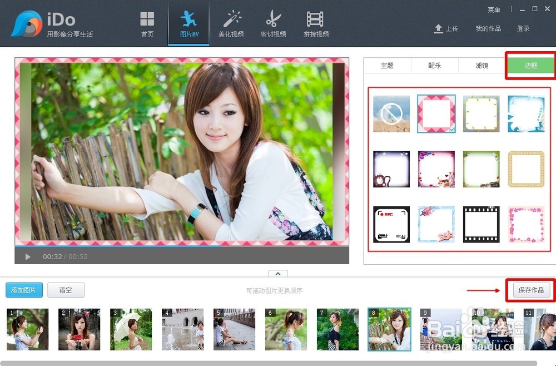Click the 上传 upload icon
Screen dimensions: 556x366
click(446, 28)
